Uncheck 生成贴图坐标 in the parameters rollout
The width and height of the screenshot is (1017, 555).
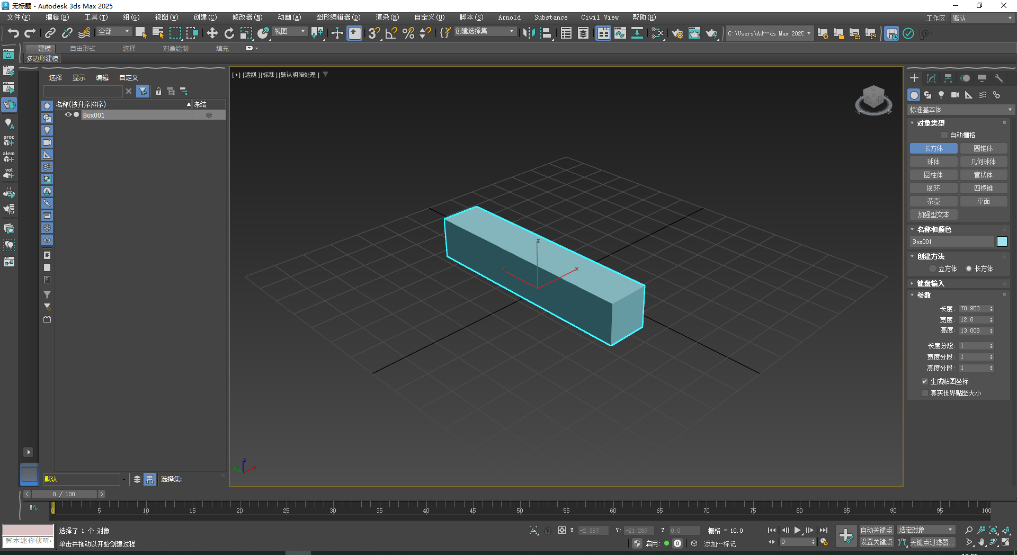pyautogui.click(x=925, y=381)
